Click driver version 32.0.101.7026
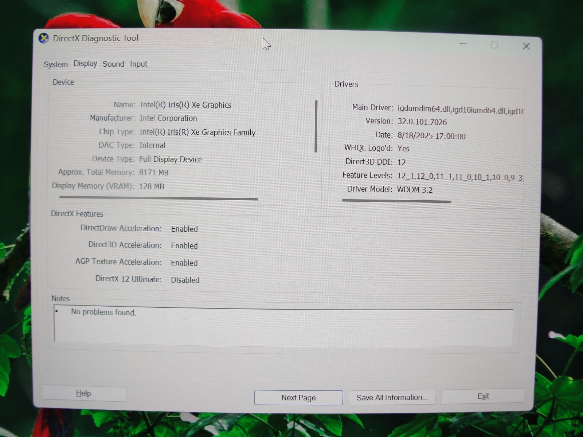The height and width of the screenshot is (437, 583). pos(422,122)
